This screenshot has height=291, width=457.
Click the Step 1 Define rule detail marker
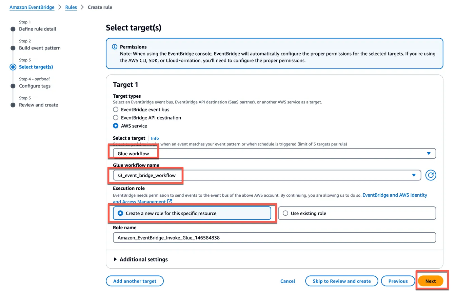click(13, 29)
